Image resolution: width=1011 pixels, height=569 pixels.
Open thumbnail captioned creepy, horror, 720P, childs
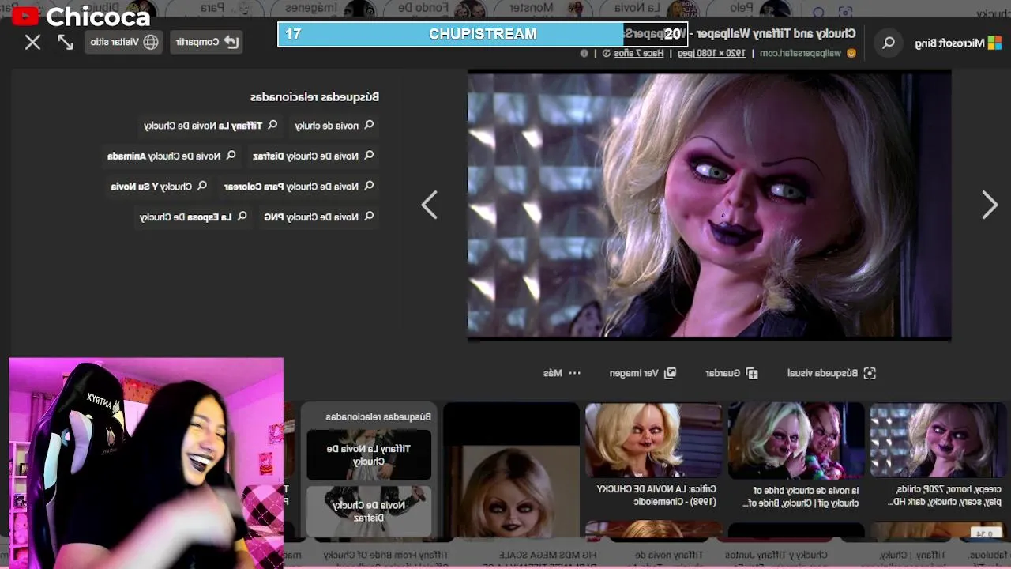point(938,440)
